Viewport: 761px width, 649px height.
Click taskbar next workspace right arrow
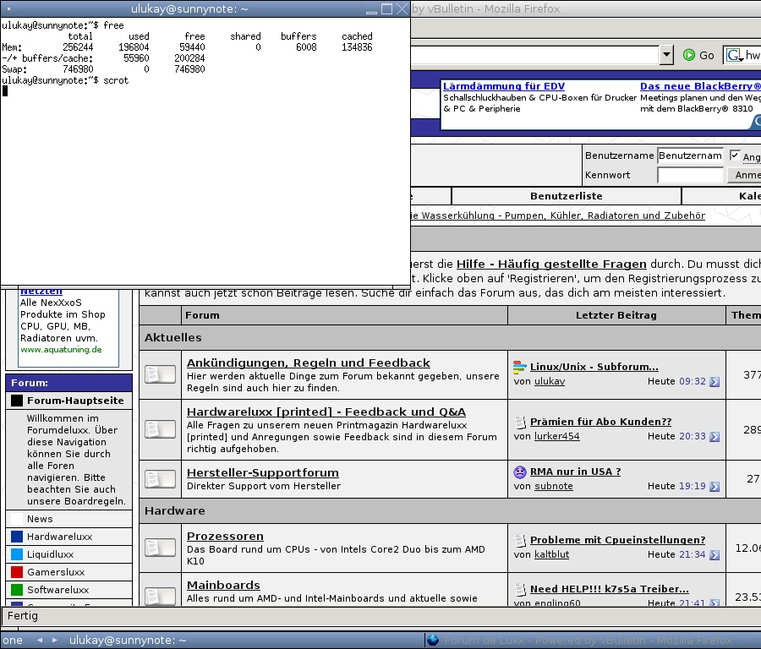[x=54, y=641]
